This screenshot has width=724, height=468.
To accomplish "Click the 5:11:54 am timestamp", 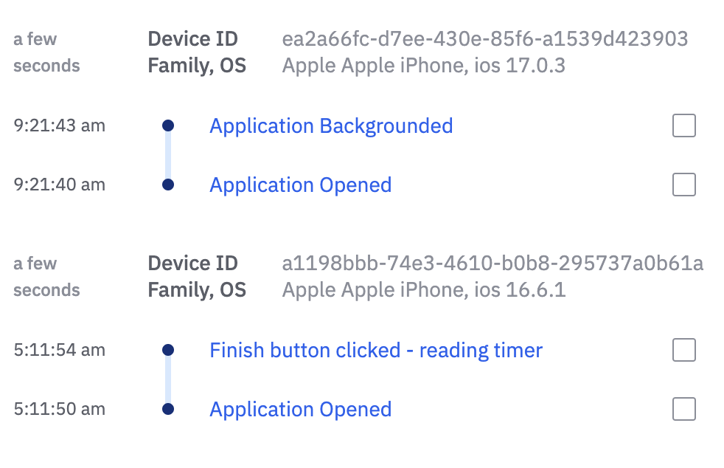I will pos(60,350).
